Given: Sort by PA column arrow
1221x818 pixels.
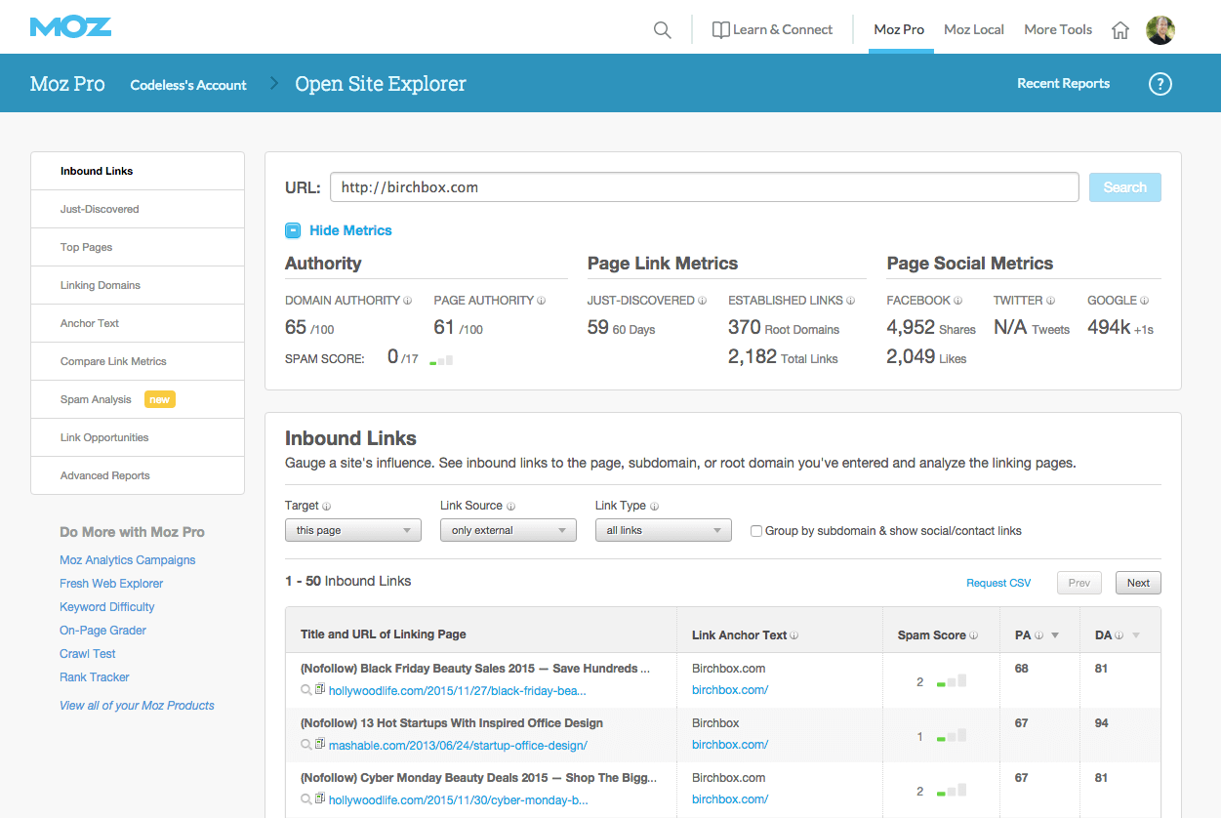Looking at the screenshot, I should point(1055,636).
